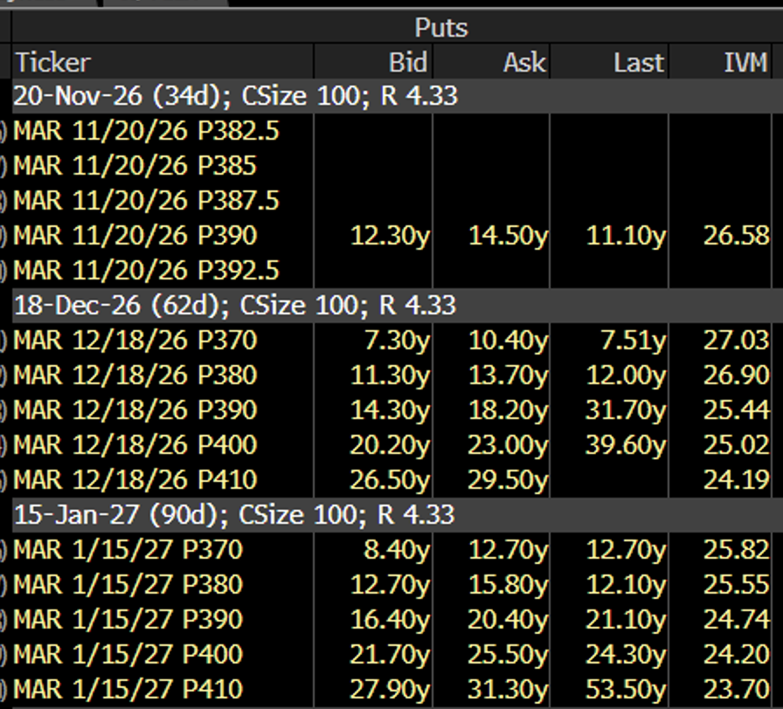Click the 7.30y bid for MAR 12/18/26 P370

pyautogui.click(x=397, y=341)
